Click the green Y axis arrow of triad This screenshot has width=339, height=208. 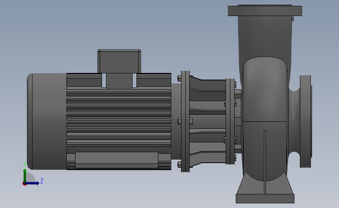pyautogui.click(x=25, y=176)
